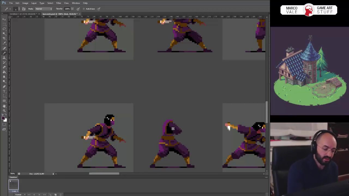
Task: Click pressure for size icon after Auto Erase
Action: click(99, 9)
